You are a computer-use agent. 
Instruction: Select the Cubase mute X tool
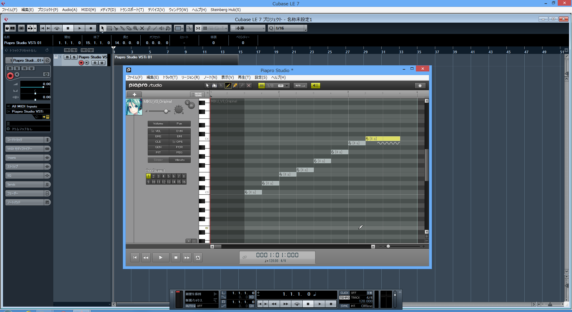[142, 28]
